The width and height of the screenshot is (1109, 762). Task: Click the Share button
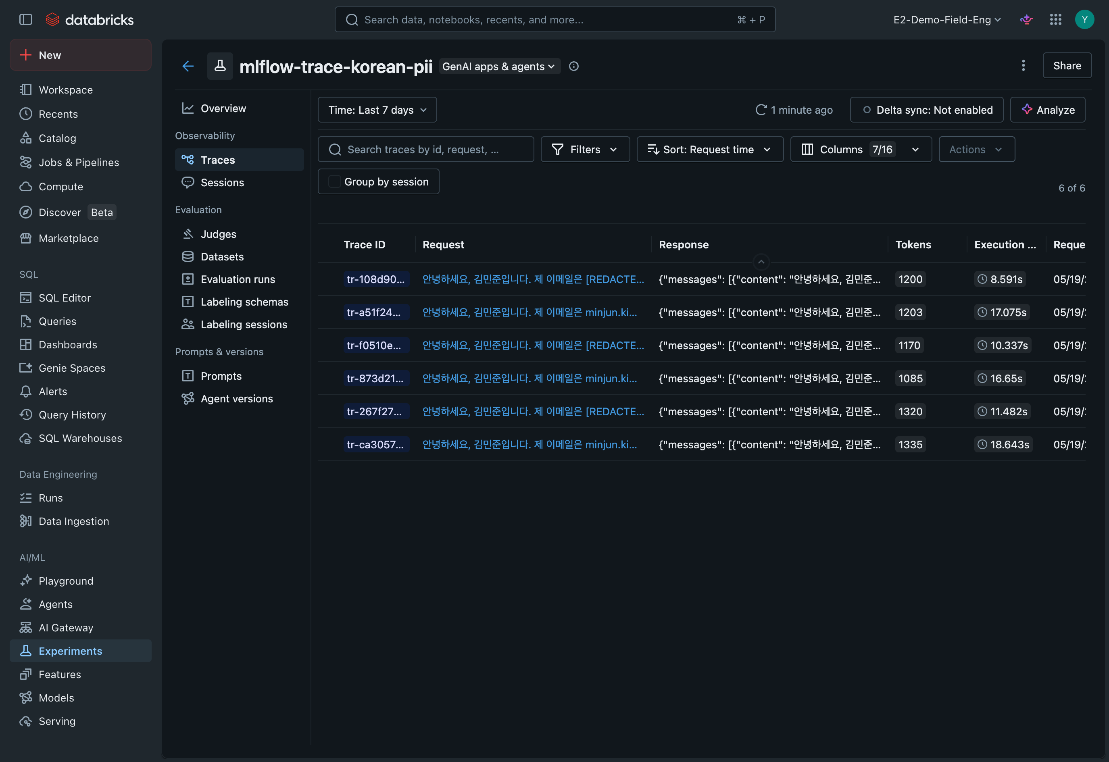click(1067, 65)
